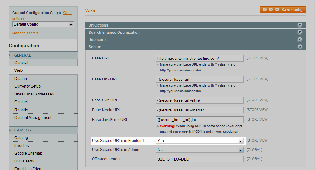This screenshot has height=170, width=315.
Task: Focus the Offloader header text field
Action: point(200,159)
